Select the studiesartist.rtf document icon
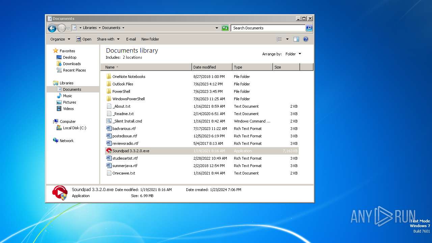 (109, 158)
